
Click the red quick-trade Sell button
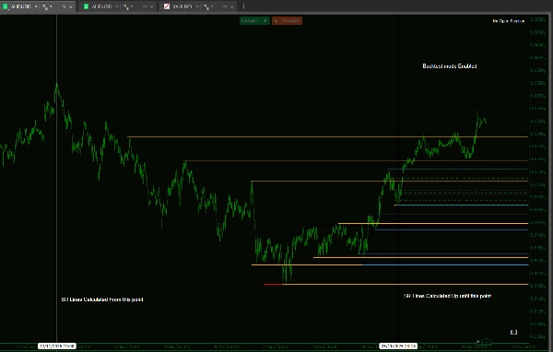(x=287, y=21)
